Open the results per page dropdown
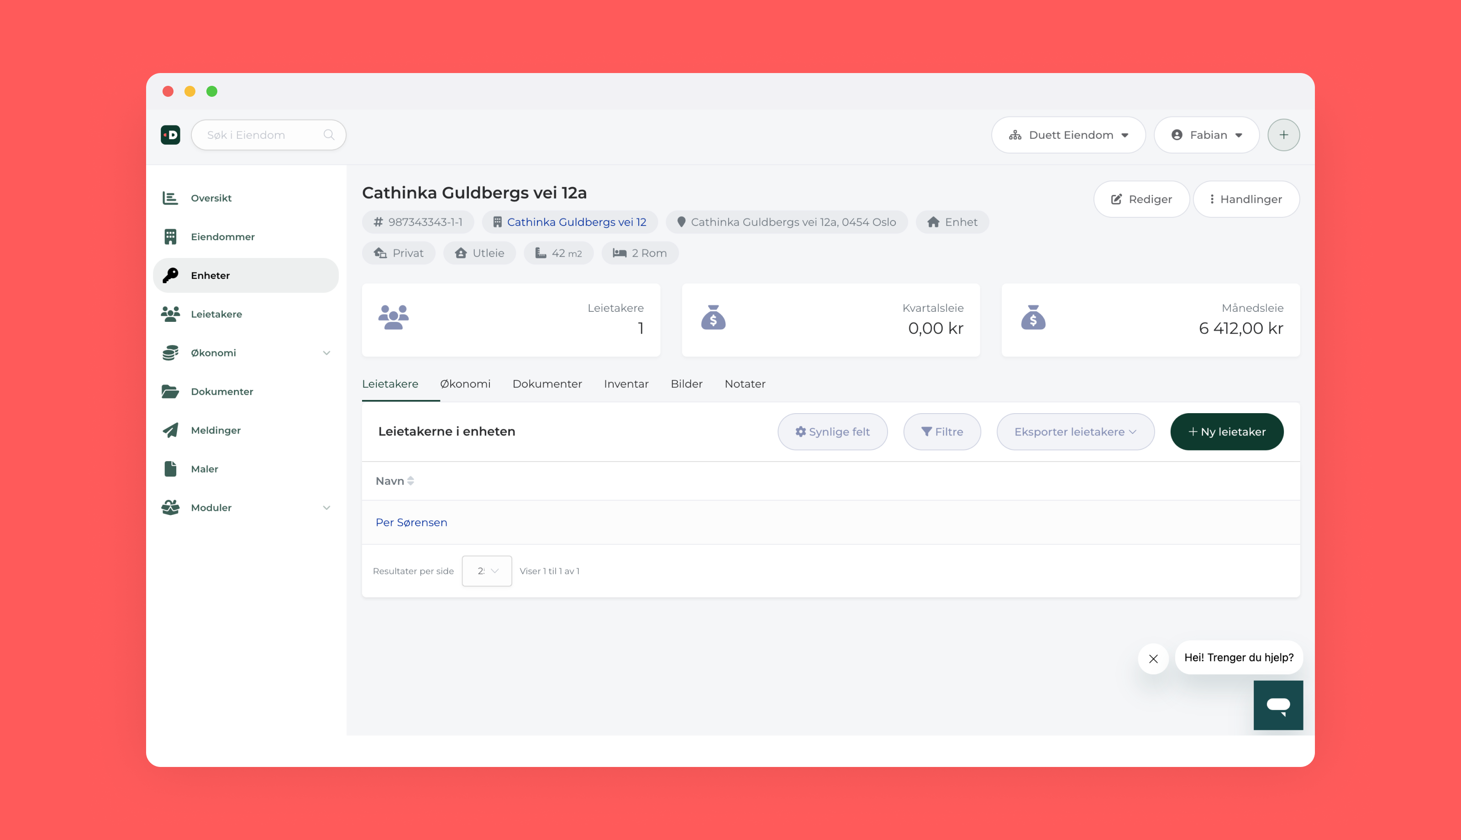The width and height of the screenshot is (1461, 840). click(x=487, y=571)
